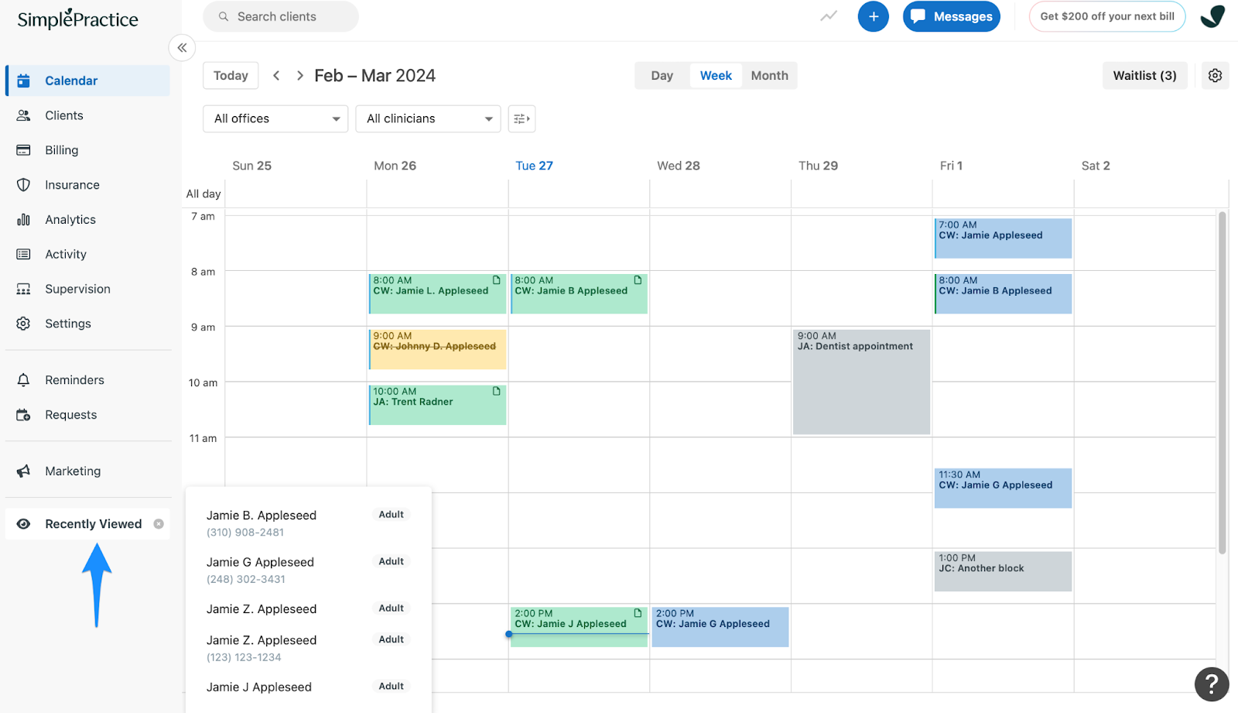1238x713 pixels.
Task: Click the Marketing megaphone icon
Action: (x=23, y=470)
